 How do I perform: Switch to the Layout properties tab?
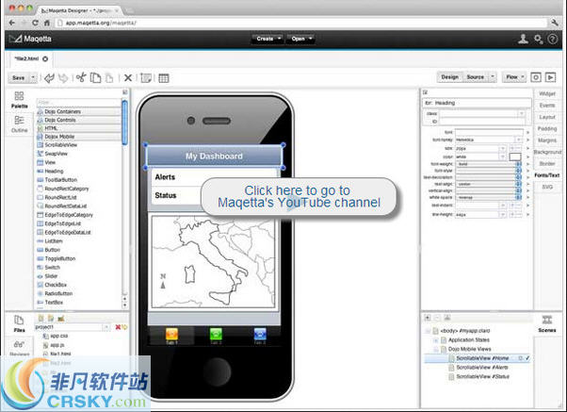point(547,117)
